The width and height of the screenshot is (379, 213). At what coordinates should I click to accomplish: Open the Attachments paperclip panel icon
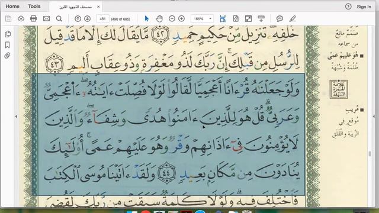point(8,56)
